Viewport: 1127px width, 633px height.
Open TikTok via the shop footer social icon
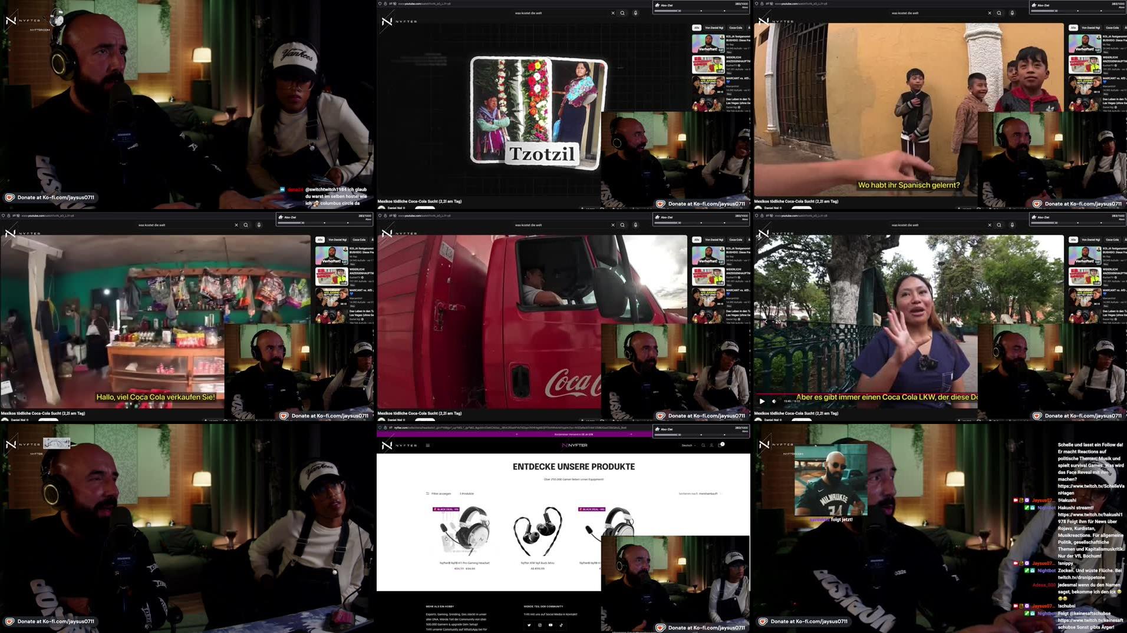pyautogui.click(x=562, y=625)
